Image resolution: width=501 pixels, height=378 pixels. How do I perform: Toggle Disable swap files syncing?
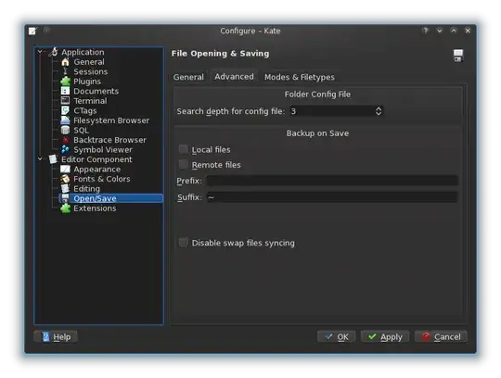(183, 243)
